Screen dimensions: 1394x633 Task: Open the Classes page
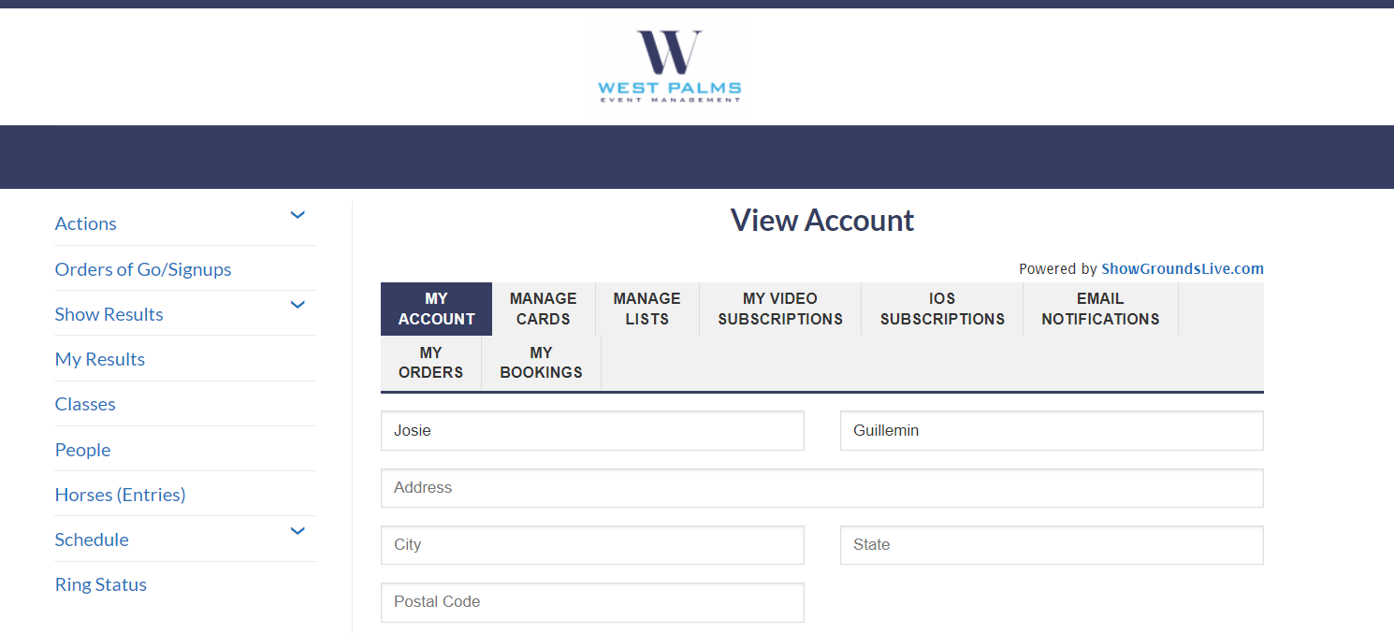(85, 404)
